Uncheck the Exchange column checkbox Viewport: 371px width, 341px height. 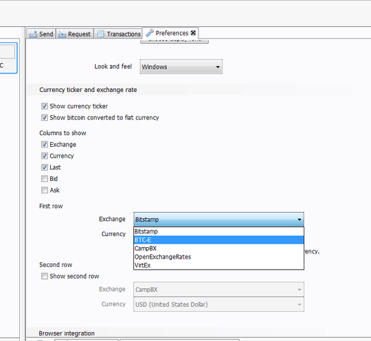tap(45, 144)
